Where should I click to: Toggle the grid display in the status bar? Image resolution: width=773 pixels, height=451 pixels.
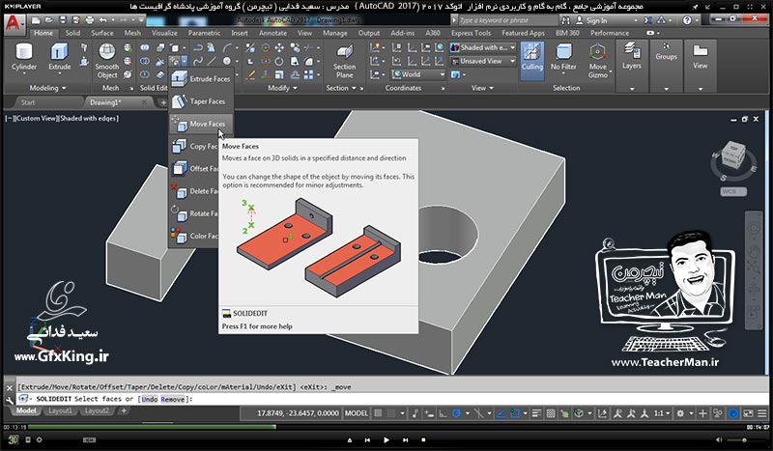(378, 413)
